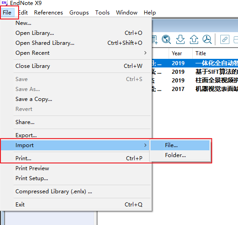Open the File menu

7,12
